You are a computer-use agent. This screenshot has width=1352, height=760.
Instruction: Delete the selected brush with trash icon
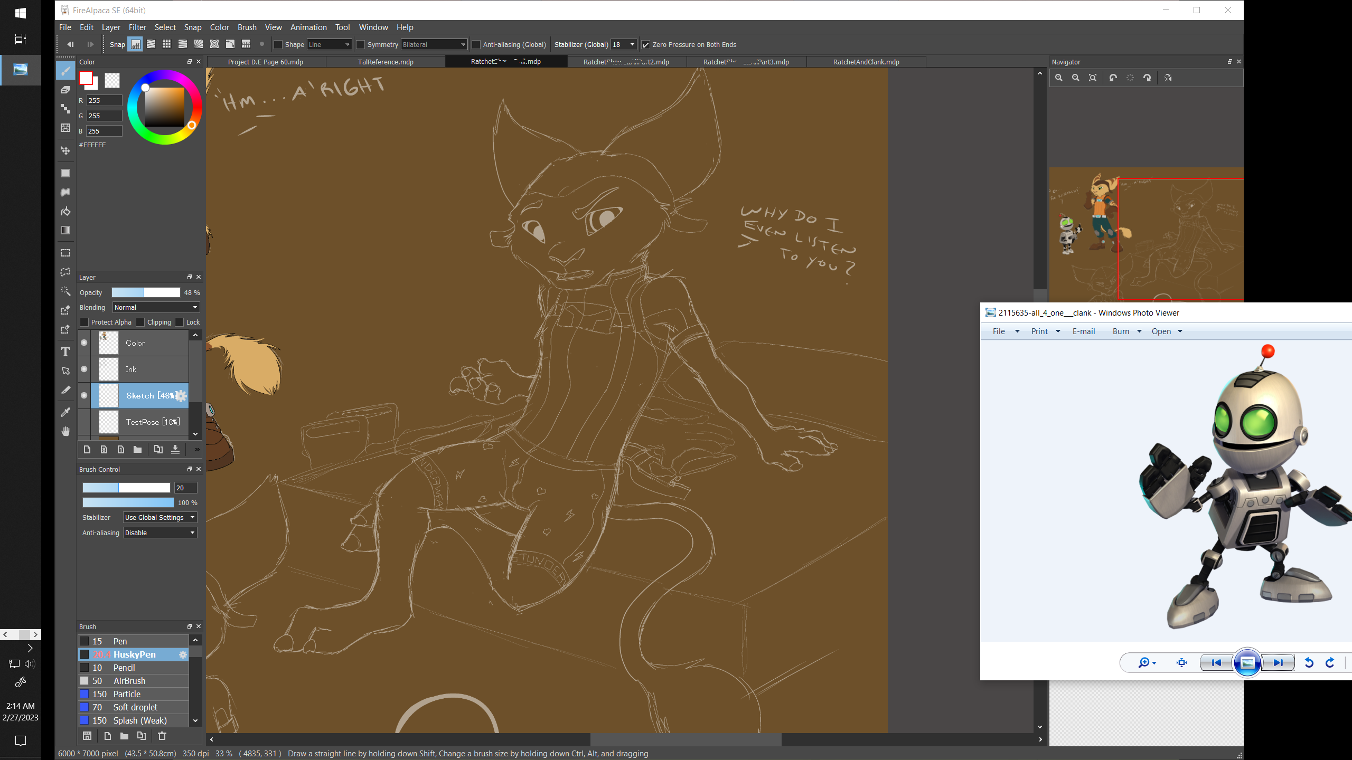[162, 736]
